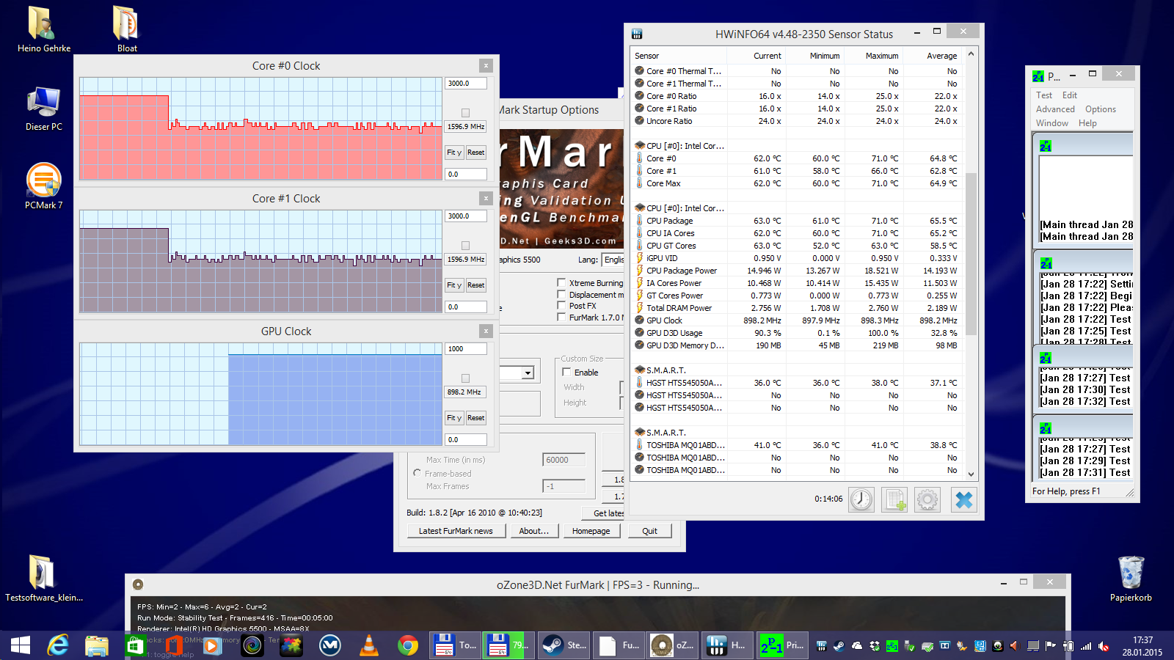Launch Windows Store from taskbar
Viewport: 1174px width, 660px height.
136,645
